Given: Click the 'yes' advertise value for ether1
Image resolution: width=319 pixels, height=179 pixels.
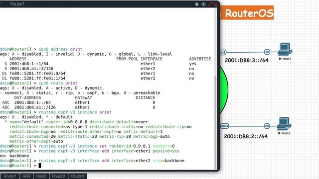Looking at the screenshot, I should click(x=193, y=64).
